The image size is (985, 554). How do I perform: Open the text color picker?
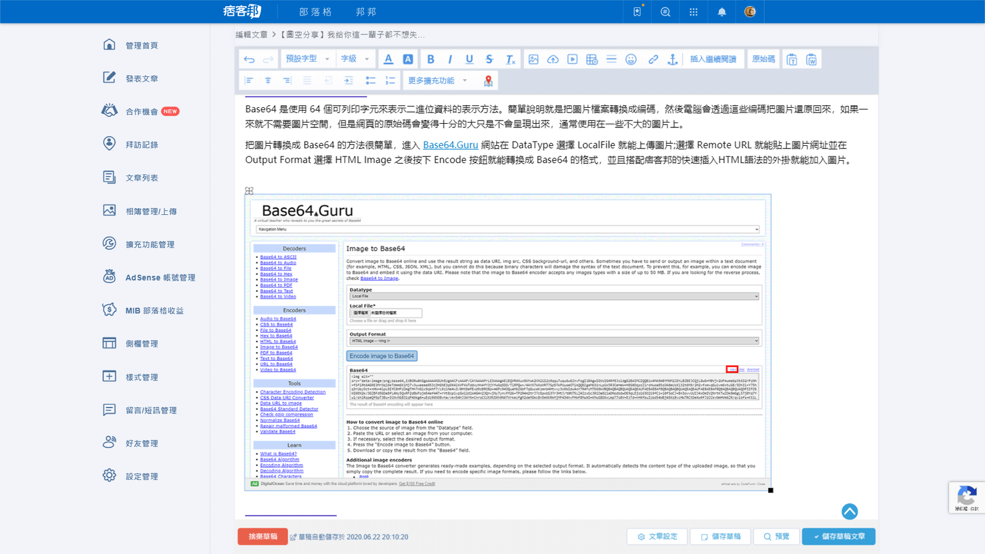click(388, 58)
